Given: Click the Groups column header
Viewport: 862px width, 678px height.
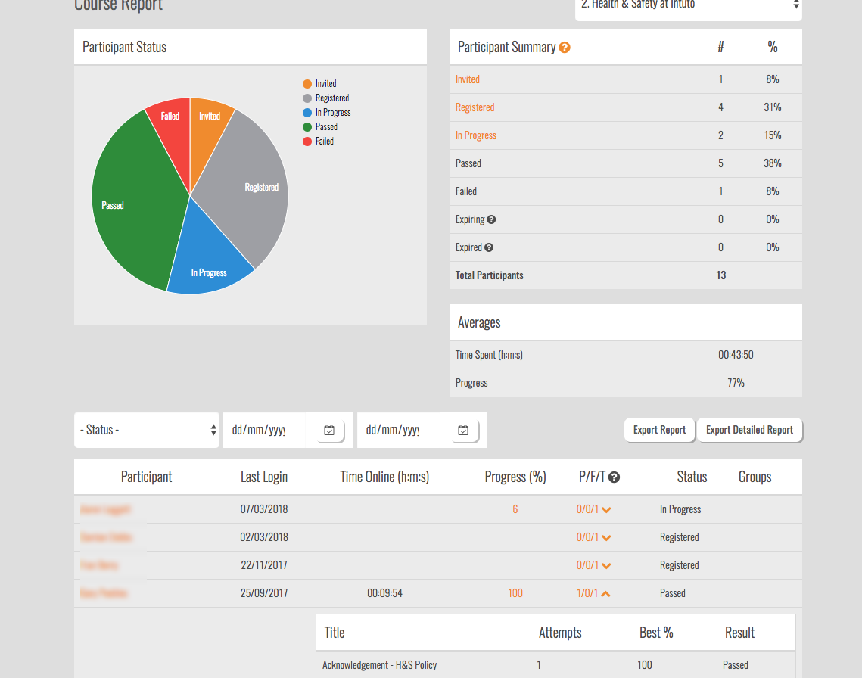Looking at the screenshot, I should (755, 477).
